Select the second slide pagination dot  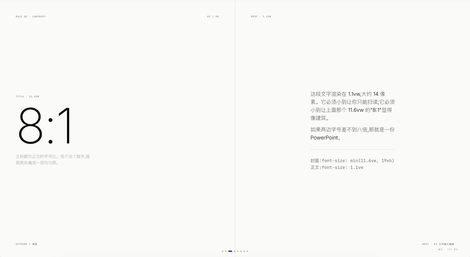pos(226,251)
